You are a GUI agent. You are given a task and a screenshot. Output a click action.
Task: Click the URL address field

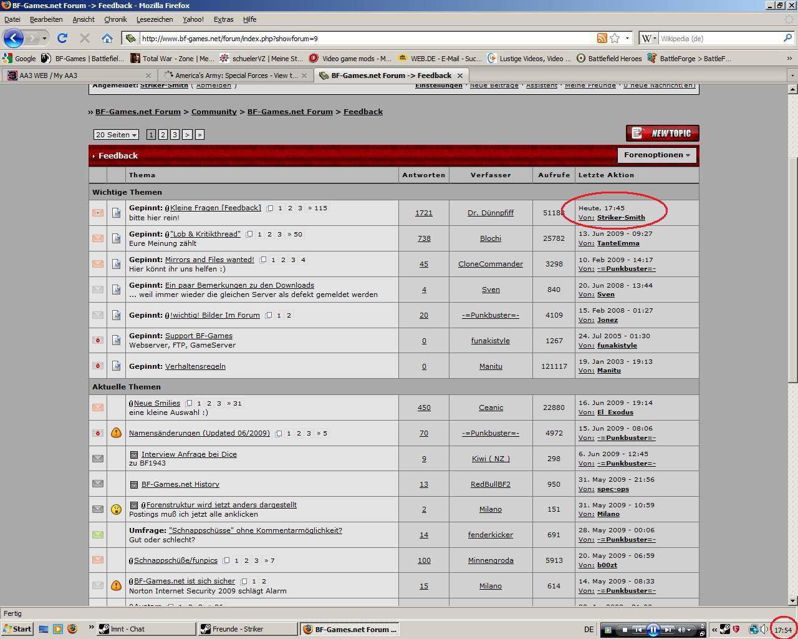(362, 38)
